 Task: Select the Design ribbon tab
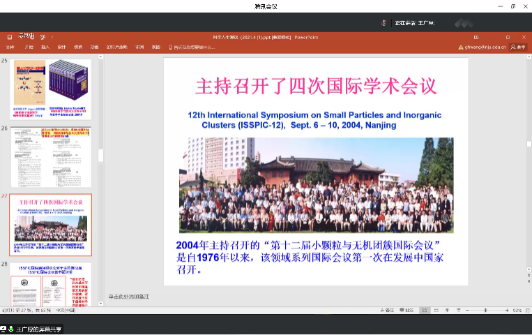[62, 47]
